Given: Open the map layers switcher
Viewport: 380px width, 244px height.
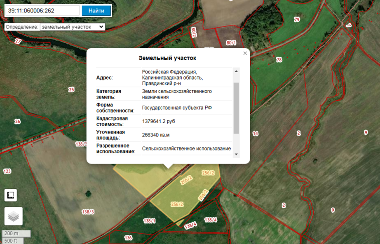Looking at the screenshot, I should [x=13, y=216].
